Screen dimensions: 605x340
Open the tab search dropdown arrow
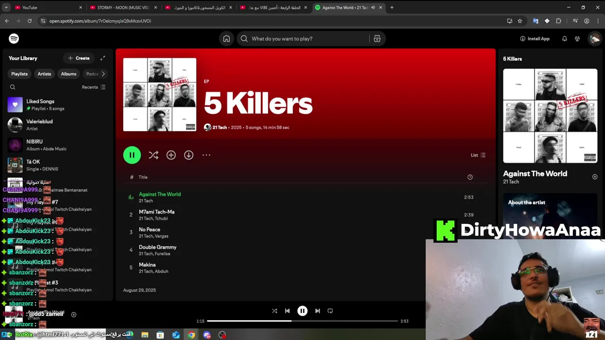[6, 8]
